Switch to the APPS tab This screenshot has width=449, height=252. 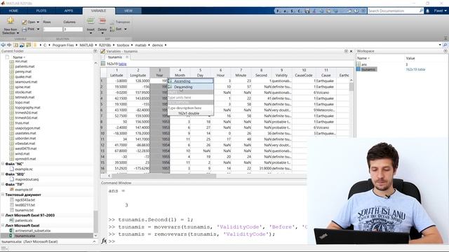click(69, 11)
